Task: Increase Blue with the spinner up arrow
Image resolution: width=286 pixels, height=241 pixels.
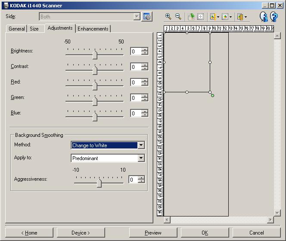Action: pyautogui.click(x=145, y=111)
